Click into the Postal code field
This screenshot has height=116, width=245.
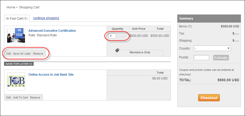(x=201, y=58)
